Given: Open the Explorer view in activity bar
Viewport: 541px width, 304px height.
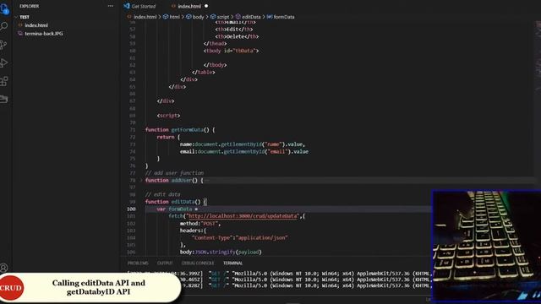Looking at the screenshot, I should point(4,8).
